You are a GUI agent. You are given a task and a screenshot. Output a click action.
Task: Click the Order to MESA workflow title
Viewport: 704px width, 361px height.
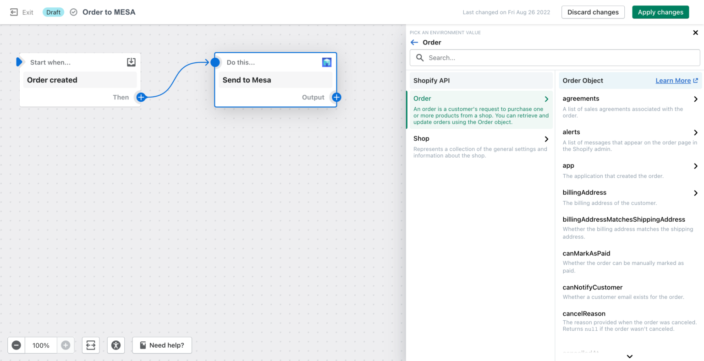[109, 12]
